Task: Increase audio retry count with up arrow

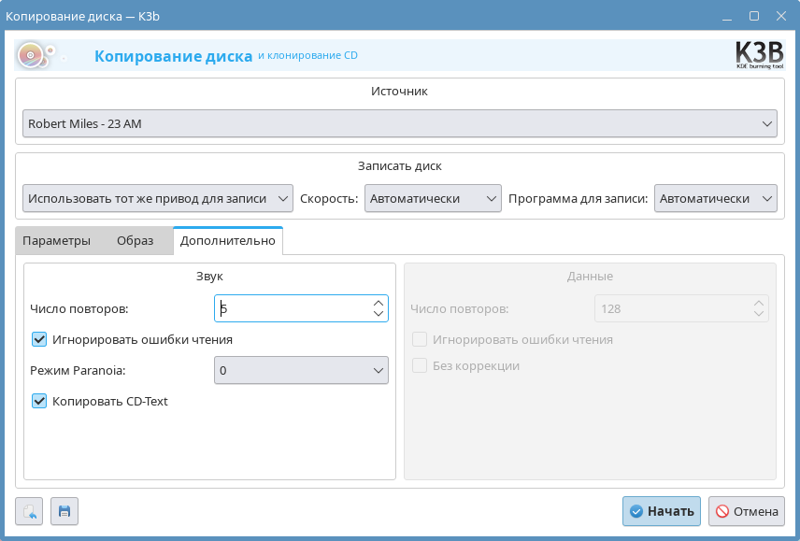Action: (379, 303)
